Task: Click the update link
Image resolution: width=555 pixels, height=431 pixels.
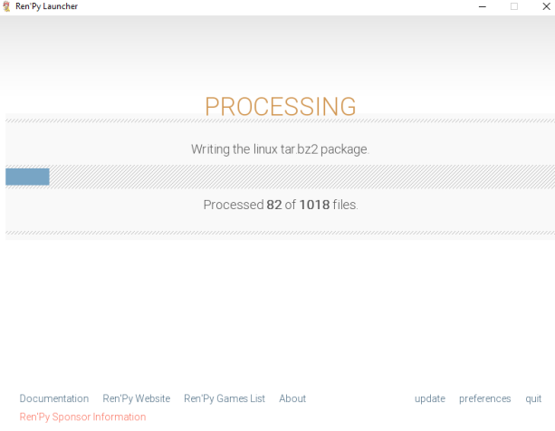Action: pos(430,398)
